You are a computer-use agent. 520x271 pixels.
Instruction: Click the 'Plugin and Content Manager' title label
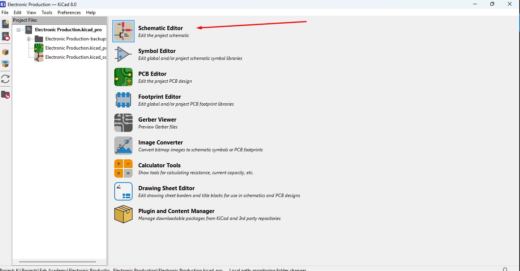coord(176,211)
